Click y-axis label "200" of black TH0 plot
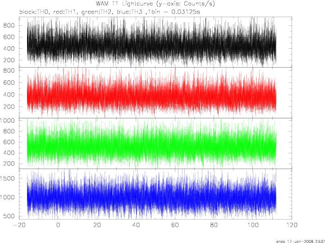Viewport: 325px width, 243px height. [9, 60]
